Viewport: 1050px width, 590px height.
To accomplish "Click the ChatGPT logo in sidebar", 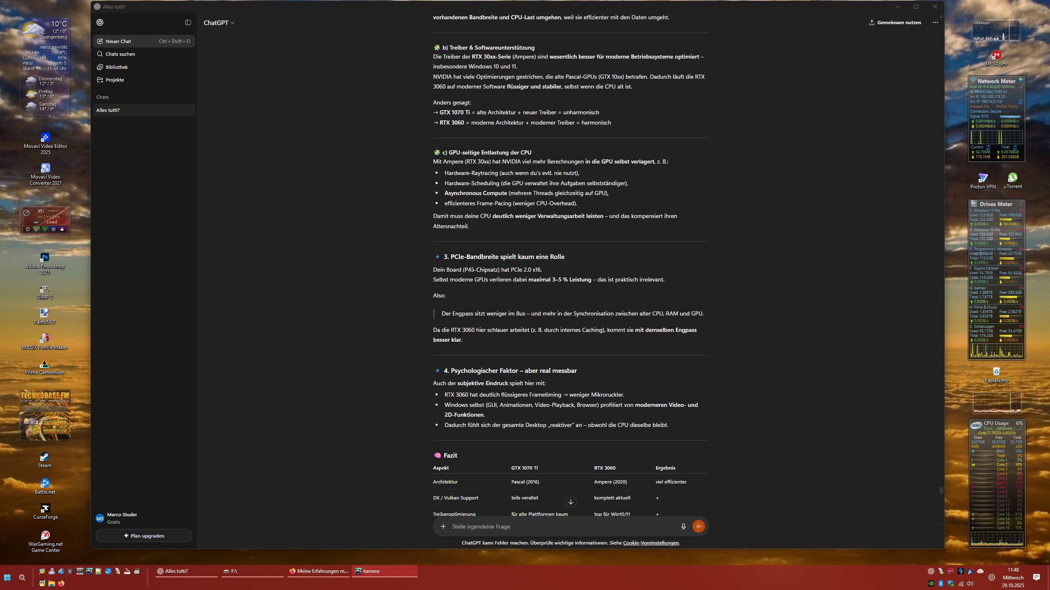I will click(100, 23).
